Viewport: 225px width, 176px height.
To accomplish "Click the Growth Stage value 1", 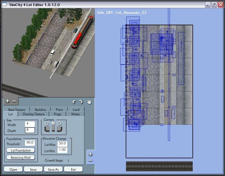I will pyautogui.click(x=68, y=161).
